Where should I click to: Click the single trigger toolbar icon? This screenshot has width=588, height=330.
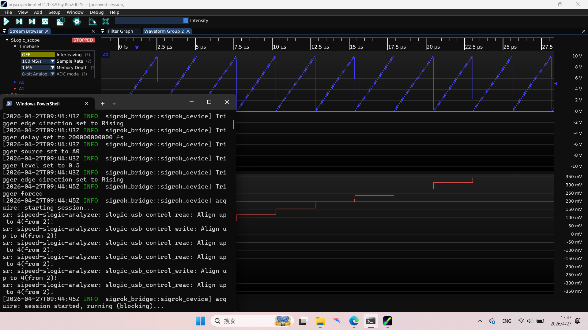pyautogui.click(x=19, y=21)
